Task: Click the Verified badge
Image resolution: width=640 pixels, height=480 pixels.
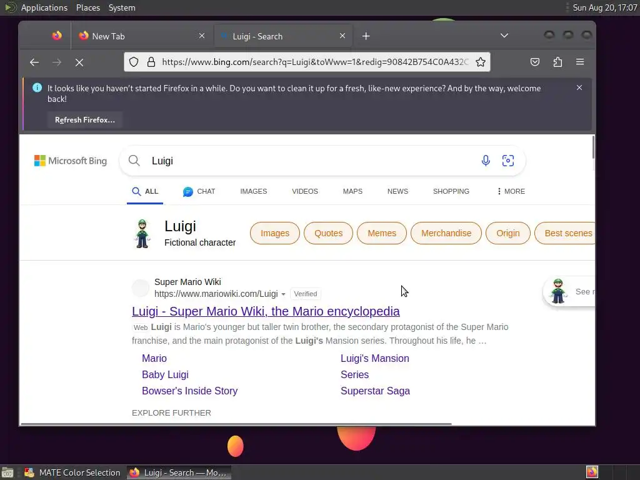Action: (305, 294)
